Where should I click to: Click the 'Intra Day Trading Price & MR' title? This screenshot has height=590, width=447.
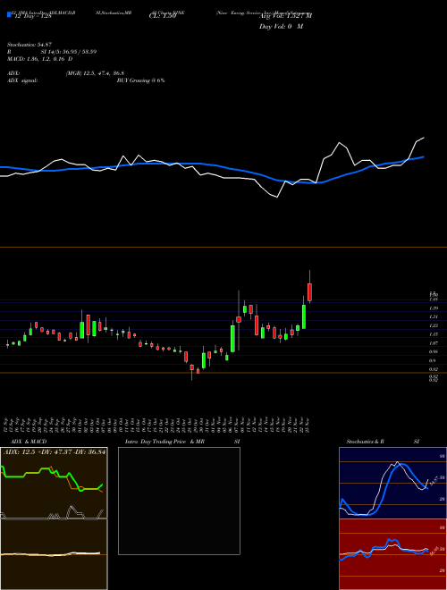[164, 442]
